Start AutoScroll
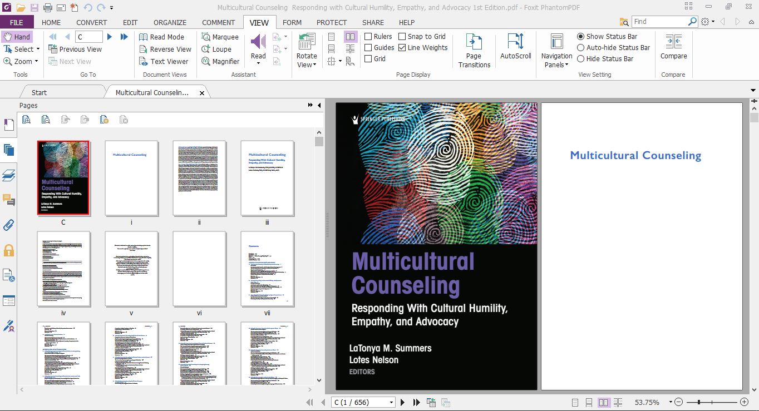 click(x=516, y=46)
